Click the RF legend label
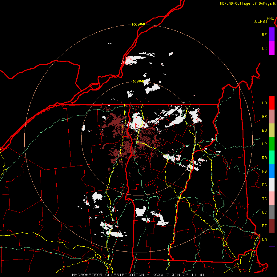The height and width of the screenshot is (277, 277). (x=264, y=35)
